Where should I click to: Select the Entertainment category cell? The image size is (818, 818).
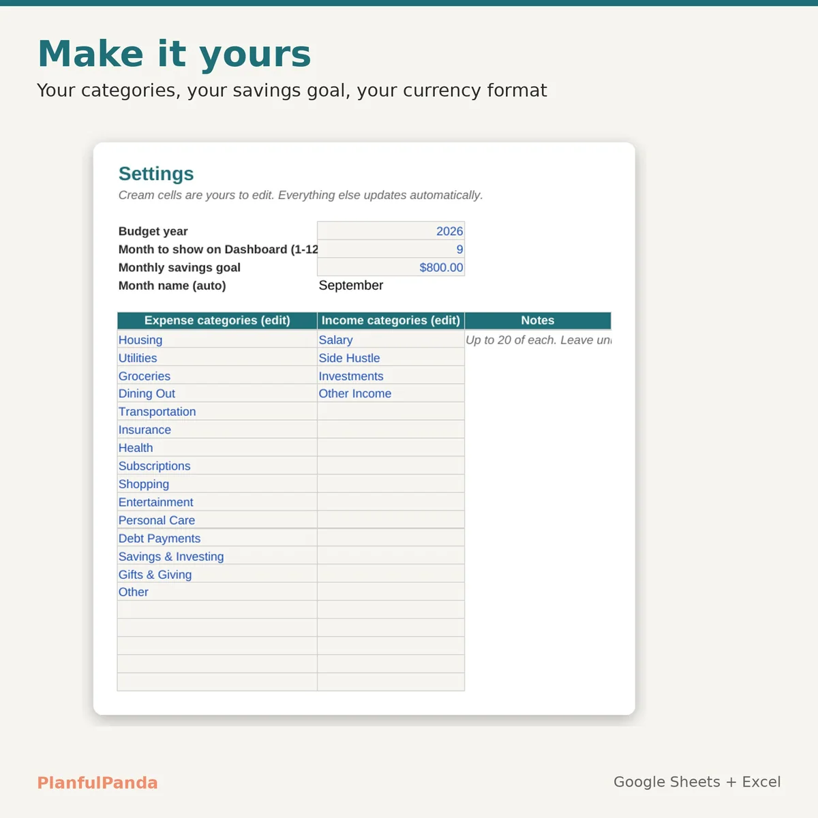pos(217,502)
